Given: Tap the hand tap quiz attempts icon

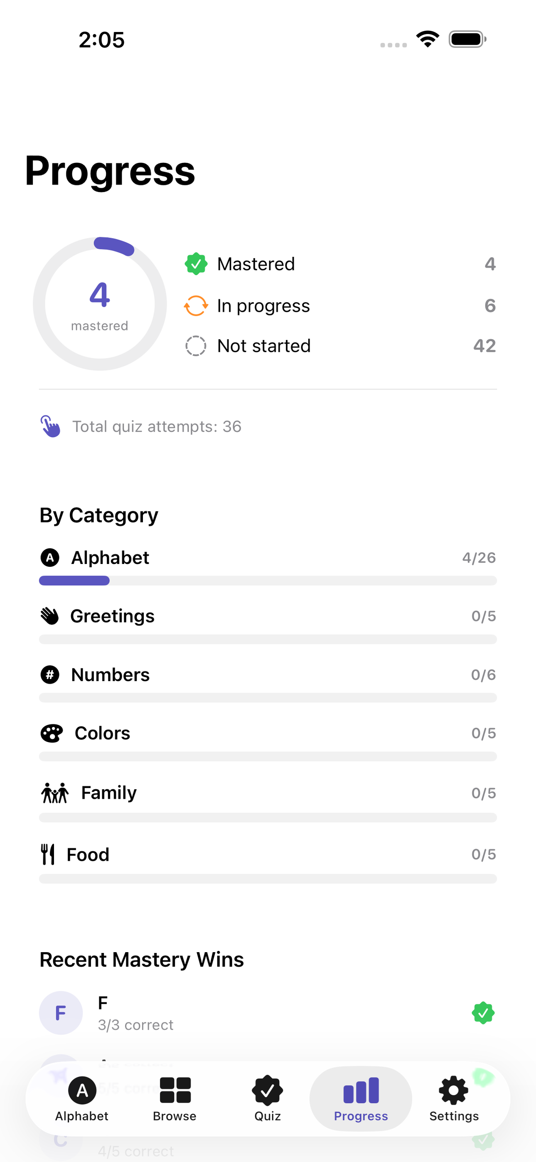Looking at the screenshot, I should (51, 426).
